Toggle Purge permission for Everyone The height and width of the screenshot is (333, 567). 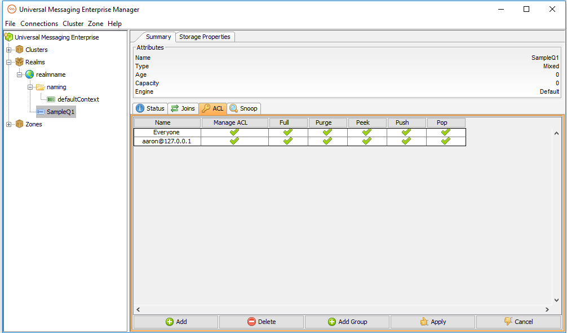[327, 133]
